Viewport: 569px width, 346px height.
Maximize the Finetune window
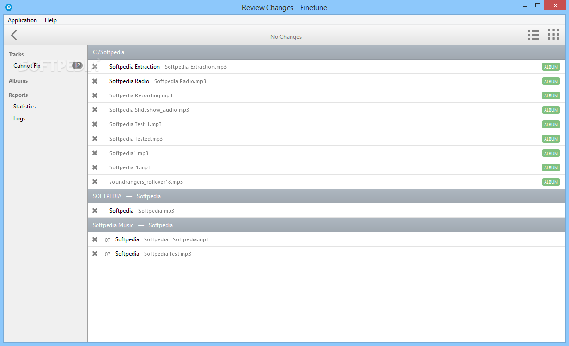click(x=538, y=5)
